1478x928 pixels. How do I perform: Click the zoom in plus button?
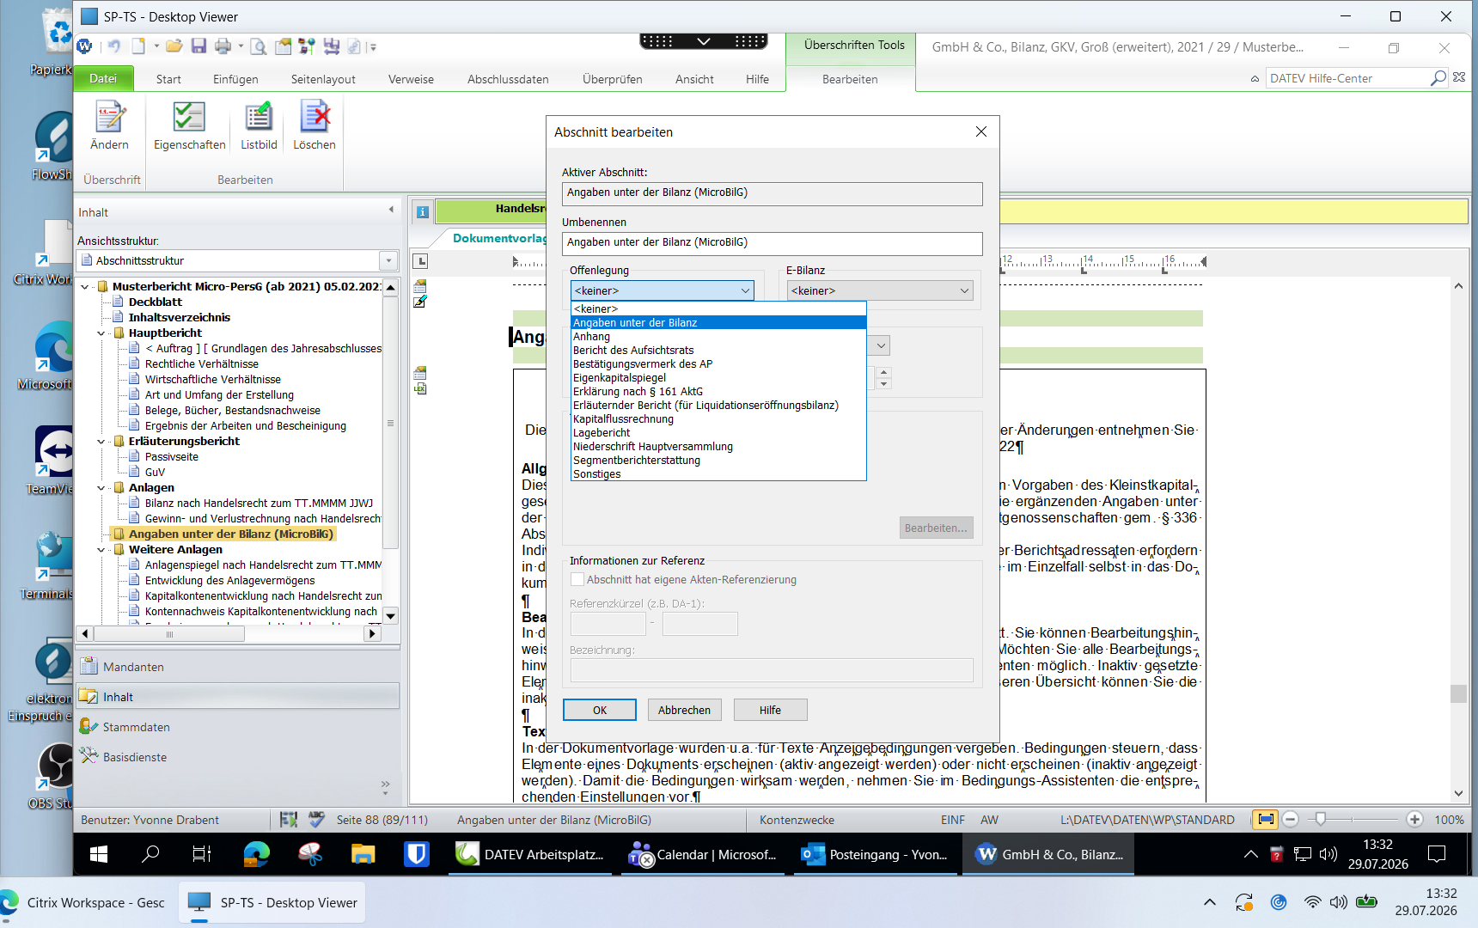[x=1414, y=820]
